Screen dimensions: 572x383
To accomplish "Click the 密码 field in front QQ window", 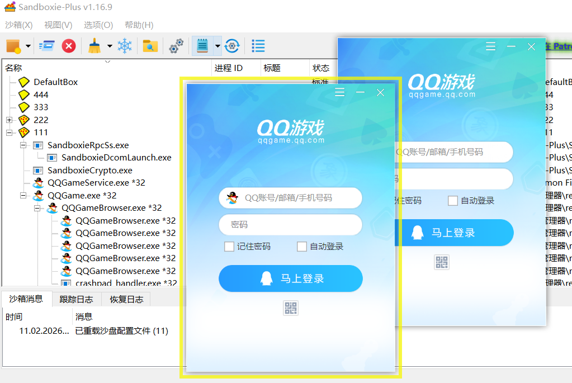I will pyautogui.click(x=291, y=225).
